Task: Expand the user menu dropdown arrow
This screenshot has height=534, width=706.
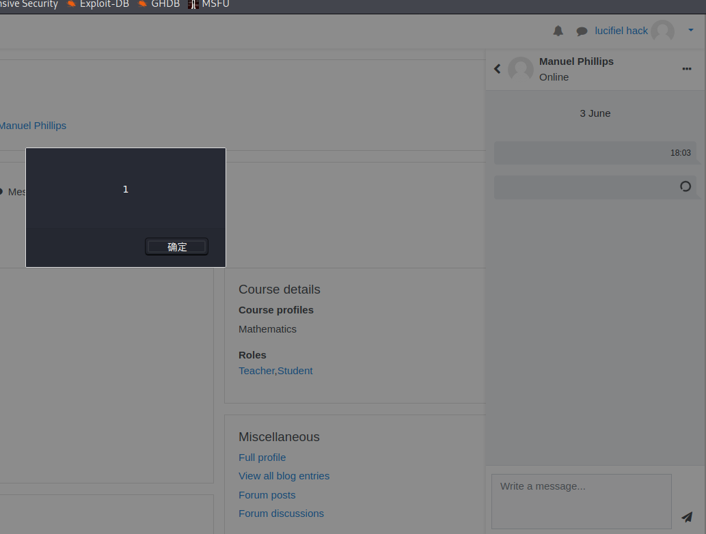Action: [691, 30]
